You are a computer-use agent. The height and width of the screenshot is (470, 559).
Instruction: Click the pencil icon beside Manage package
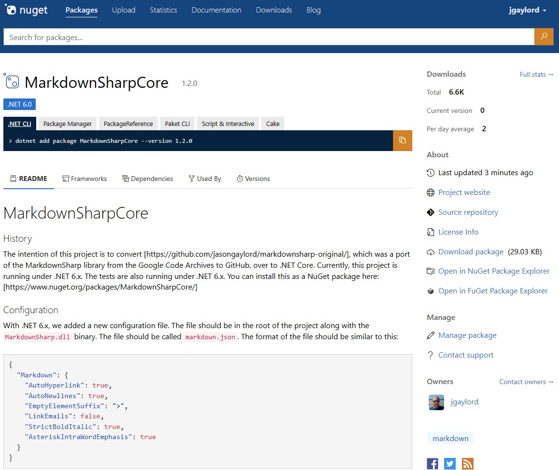pos(430,335)
